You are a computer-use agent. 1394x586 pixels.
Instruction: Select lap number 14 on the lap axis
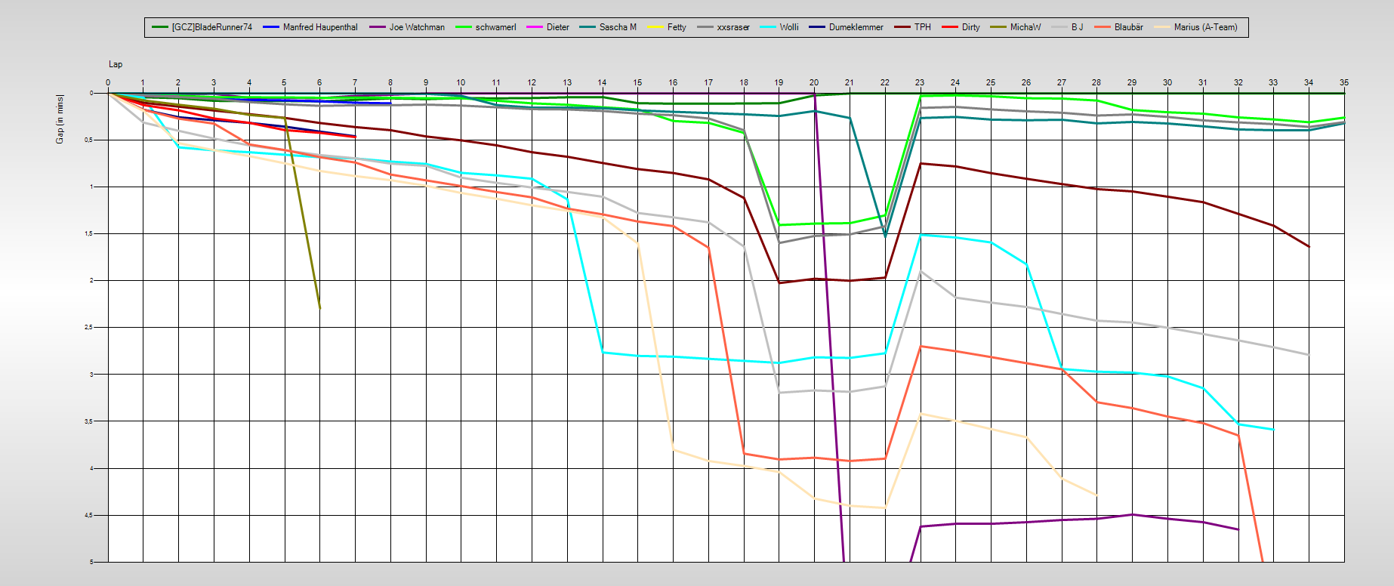(x=602, y=82)
